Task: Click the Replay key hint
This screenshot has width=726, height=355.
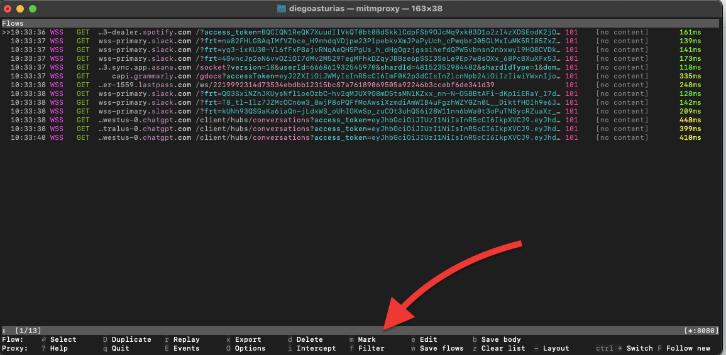Action: click(x=182, y=339)
